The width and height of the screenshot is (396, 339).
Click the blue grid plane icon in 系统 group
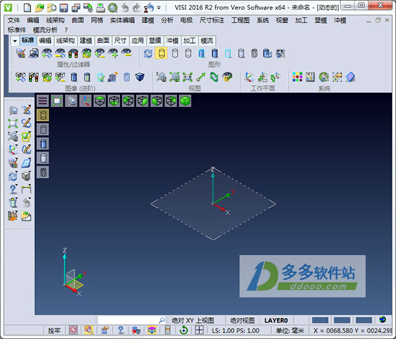pos(350,77)
